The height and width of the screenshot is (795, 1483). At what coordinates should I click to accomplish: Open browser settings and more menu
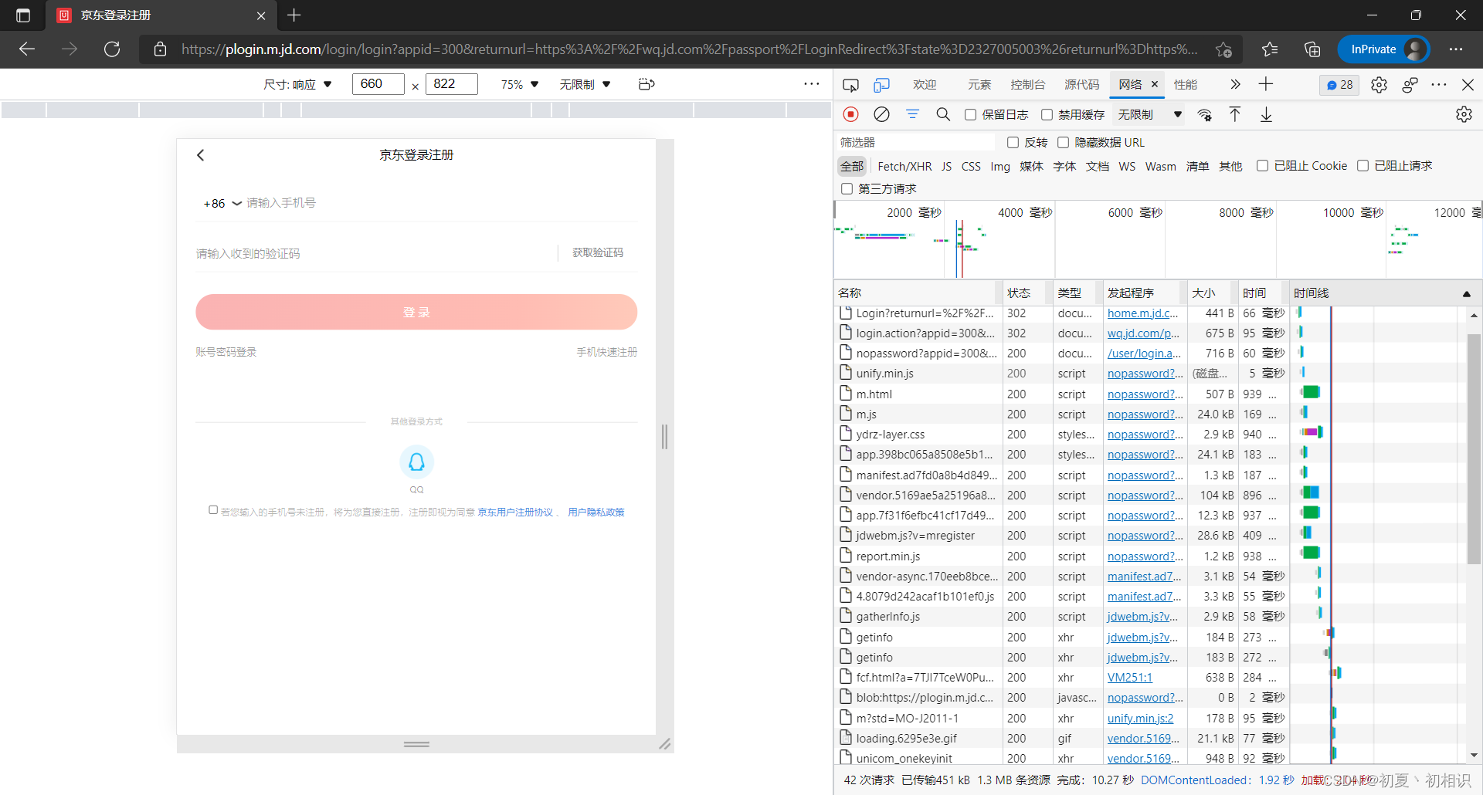pos(1456,49)
